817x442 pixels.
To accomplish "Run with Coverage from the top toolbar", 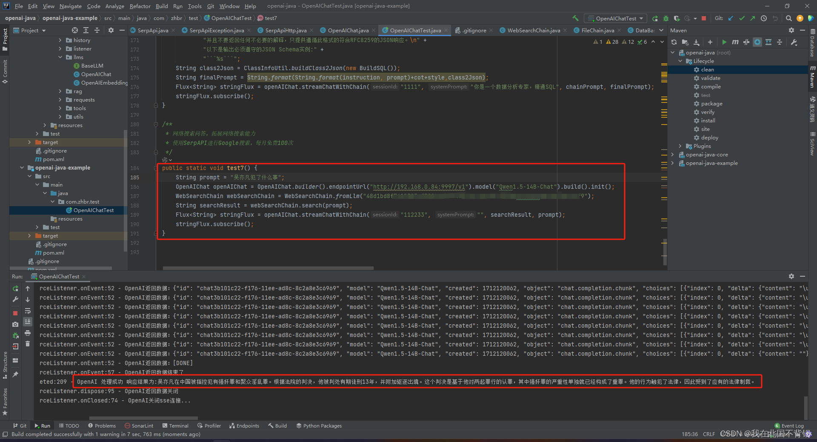I will tap(677, 18).
